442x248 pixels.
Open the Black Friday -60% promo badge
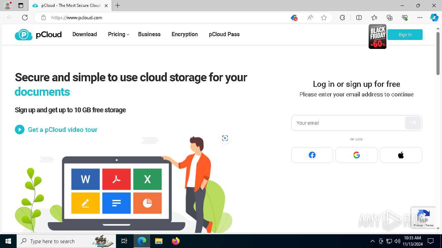377,37
